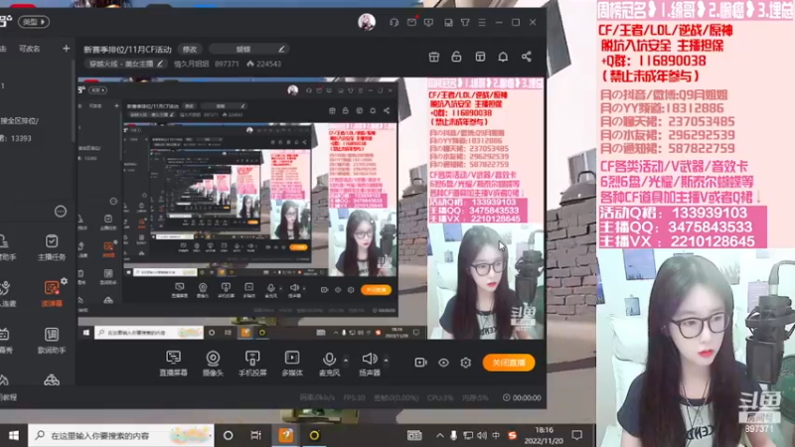
Task: Open Task View on taskbar
Action: (x=256, y=435)
